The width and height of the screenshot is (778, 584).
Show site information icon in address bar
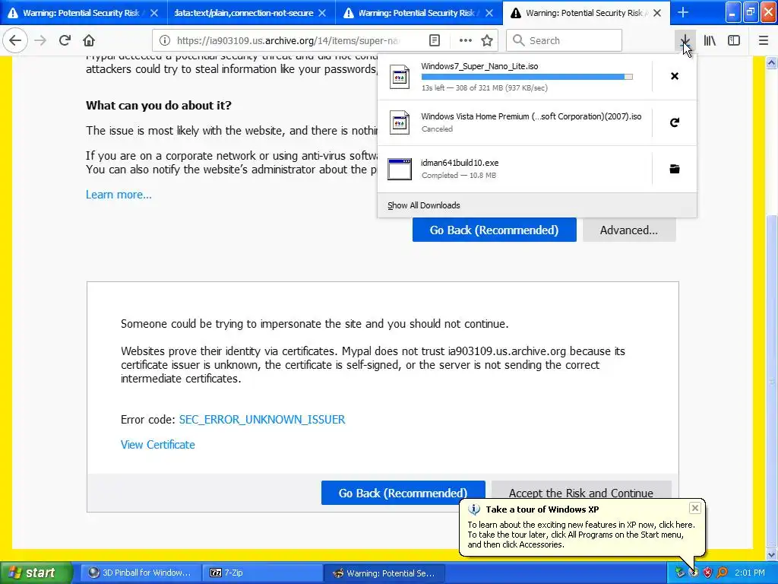pos(165,40)
